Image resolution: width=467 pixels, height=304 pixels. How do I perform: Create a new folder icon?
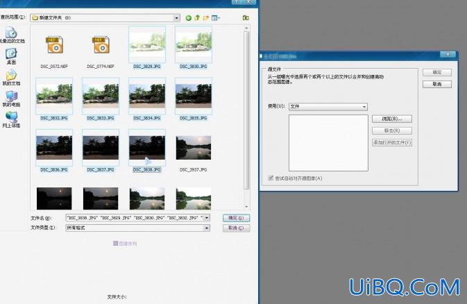point(206,18)
